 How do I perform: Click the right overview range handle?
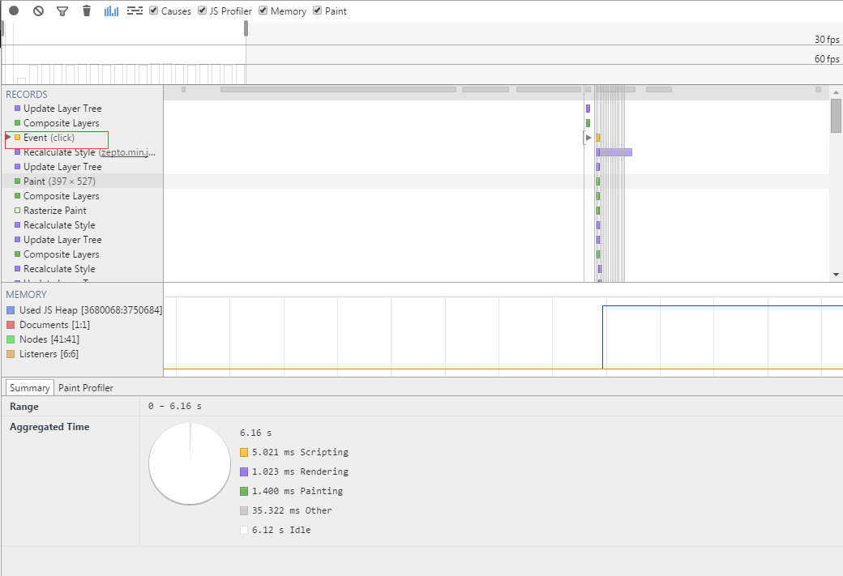click(x=246, y=29)
